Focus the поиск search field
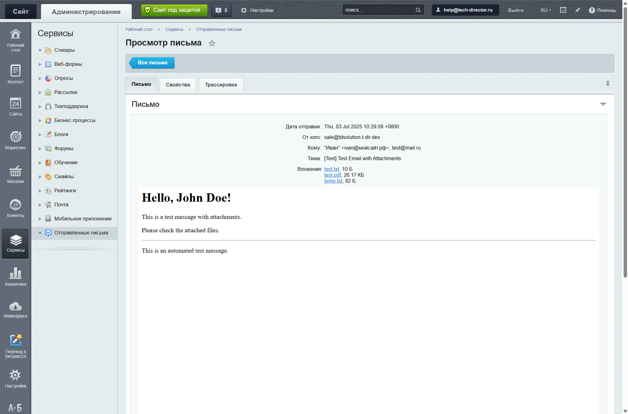The image size is (628, 414). (379, 10)
